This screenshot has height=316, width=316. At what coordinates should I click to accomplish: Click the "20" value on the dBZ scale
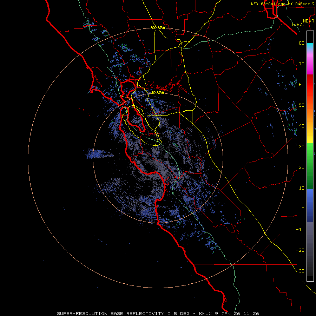302,167
